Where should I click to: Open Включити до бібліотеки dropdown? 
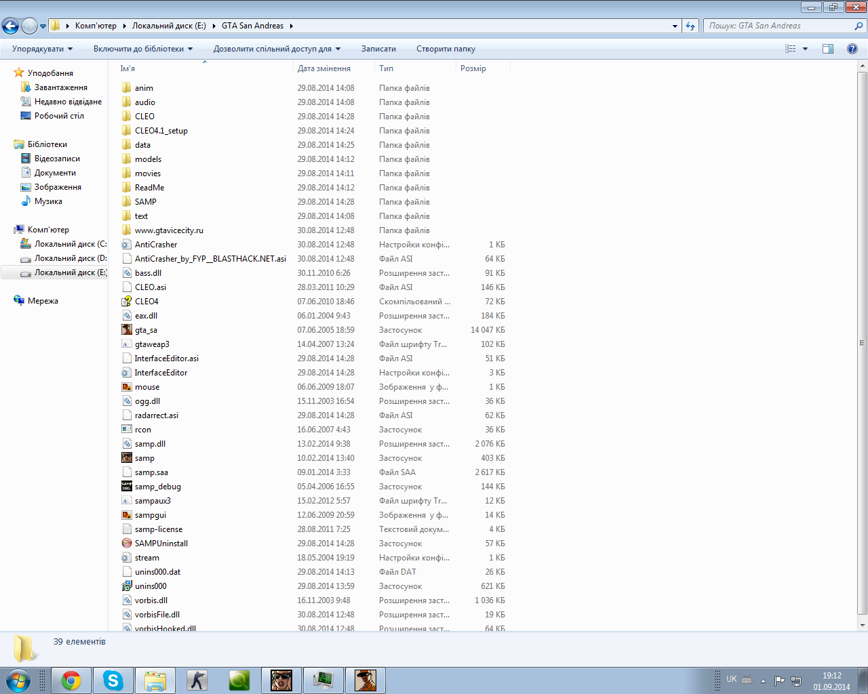[x=143, y=49]
